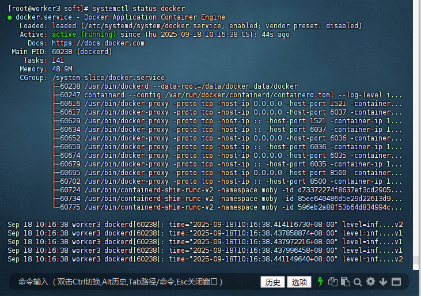Click the copy icon in command bar

tap(333, 282)
